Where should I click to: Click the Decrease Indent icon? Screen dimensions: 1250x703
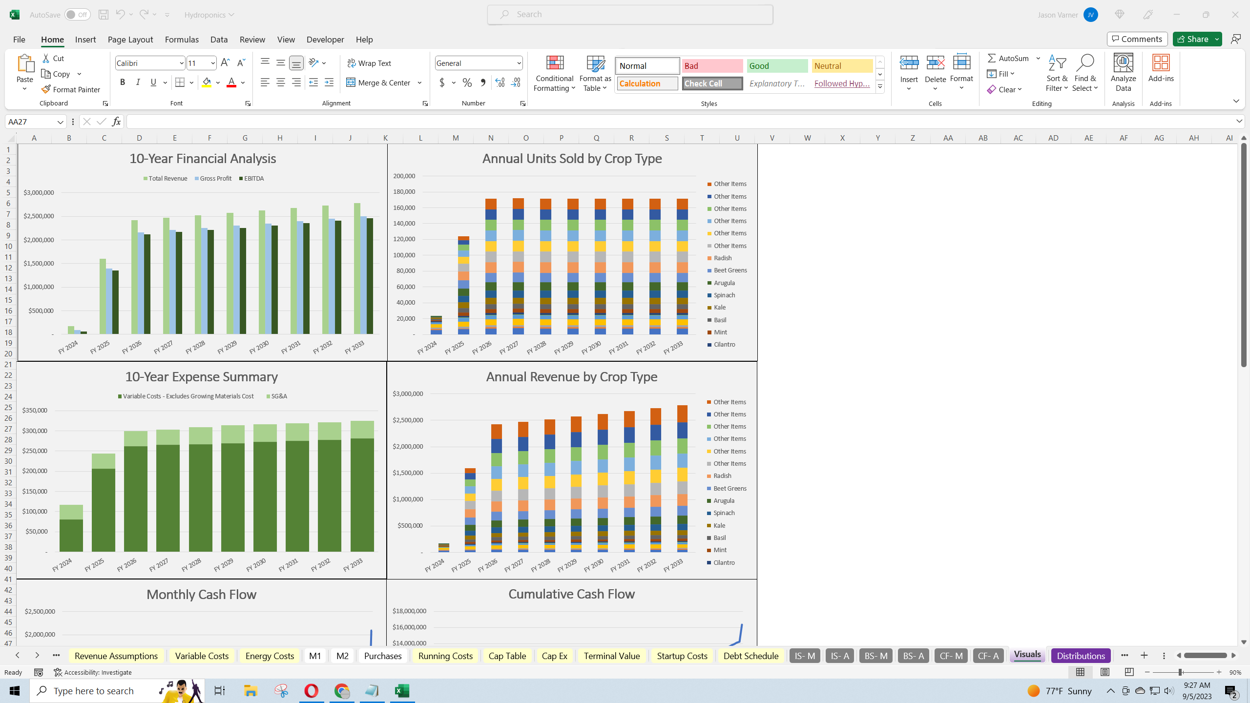(313, 83)
